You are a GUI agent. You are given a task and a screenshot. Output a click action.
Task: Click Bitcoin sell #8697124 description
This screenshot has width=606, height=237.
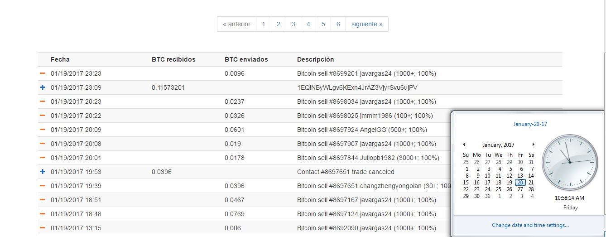[366, 214]
